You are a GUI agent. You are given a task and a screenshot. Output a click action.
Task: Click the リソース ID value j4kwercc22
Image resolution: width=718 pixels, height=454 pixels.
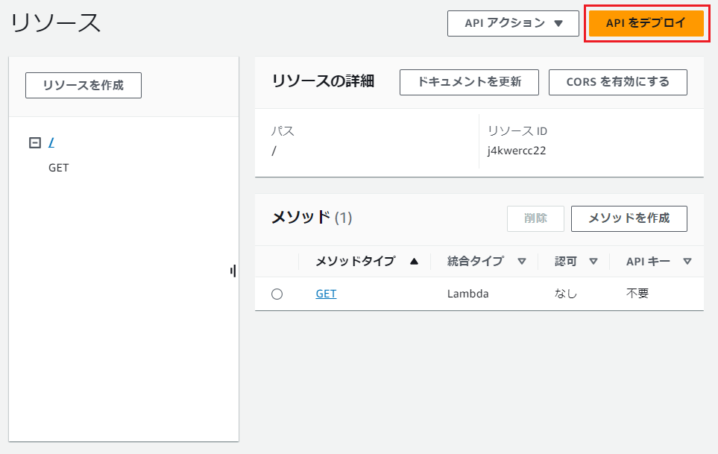517,151
